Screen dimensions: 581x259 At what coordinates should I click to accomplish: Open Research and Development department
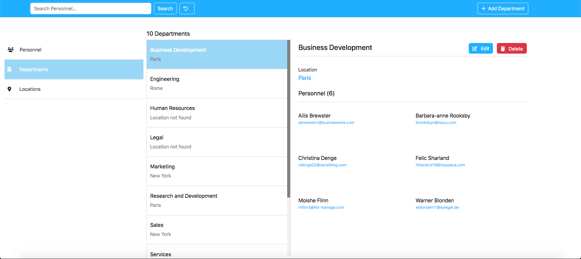[x=217, y=201]
